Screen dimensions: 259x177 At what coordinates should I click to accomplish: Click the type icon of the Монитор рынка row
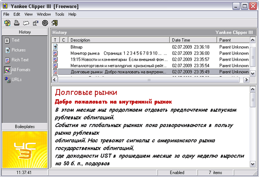(55, 53)
